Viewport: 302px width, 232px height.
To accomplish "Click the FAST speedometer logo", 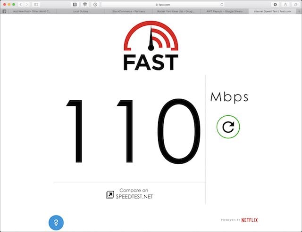I will pyautogui.click(x=151, y=46).
